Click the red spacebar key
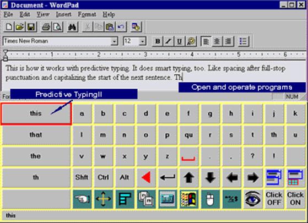Viewport: 308px width, 223px height. 188,156
